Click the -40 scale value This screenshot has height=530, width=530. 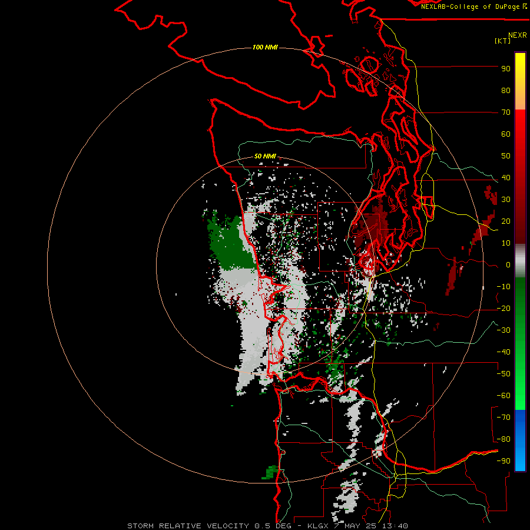tap(503, 352)
